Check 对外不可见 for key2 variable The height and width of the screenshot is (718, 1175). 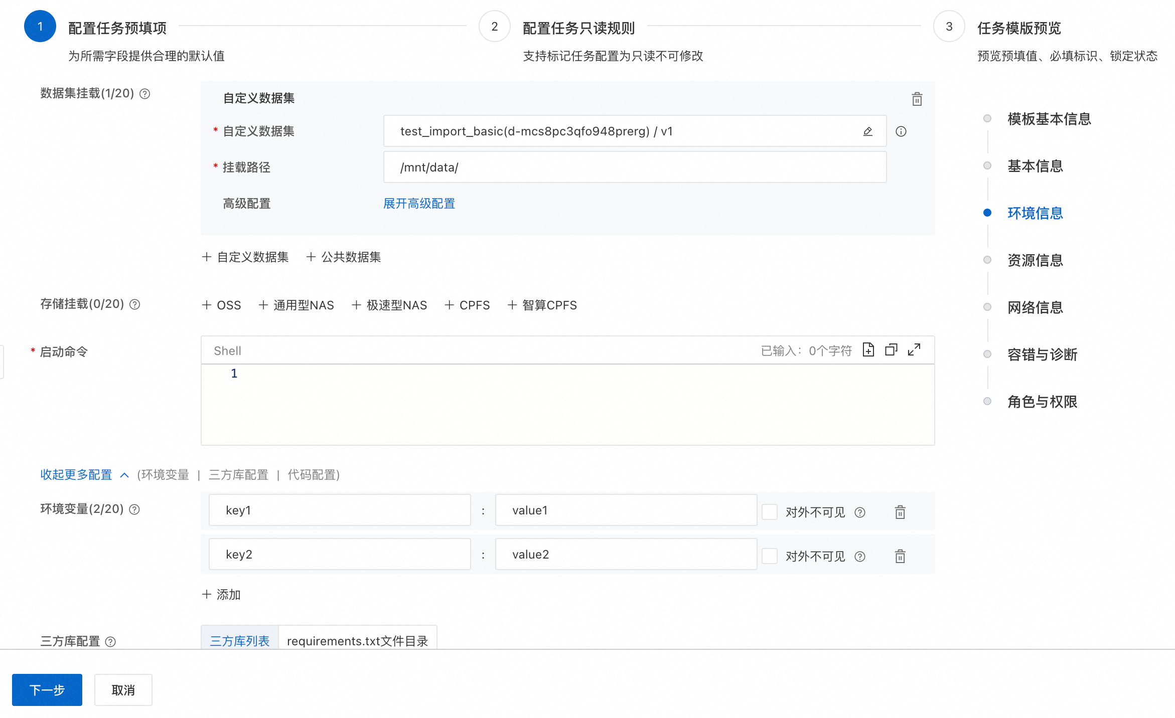point(770,556)
